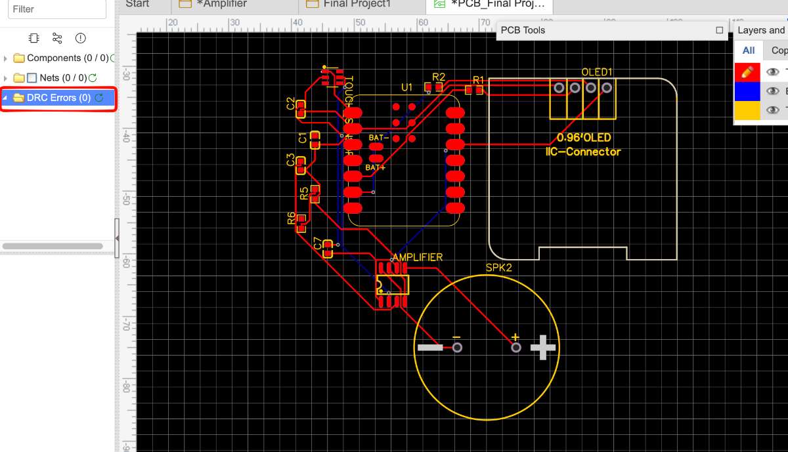Toggle visibility eye of yellow layer

[x=773, y=110]
